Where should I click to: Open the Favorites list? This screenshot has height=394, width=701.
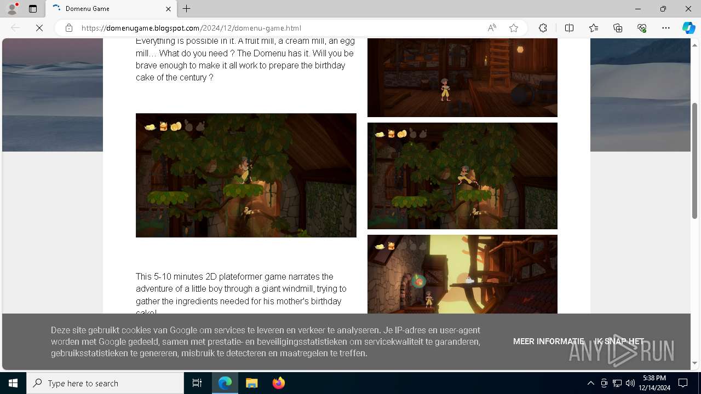click(x=594, y=28)
